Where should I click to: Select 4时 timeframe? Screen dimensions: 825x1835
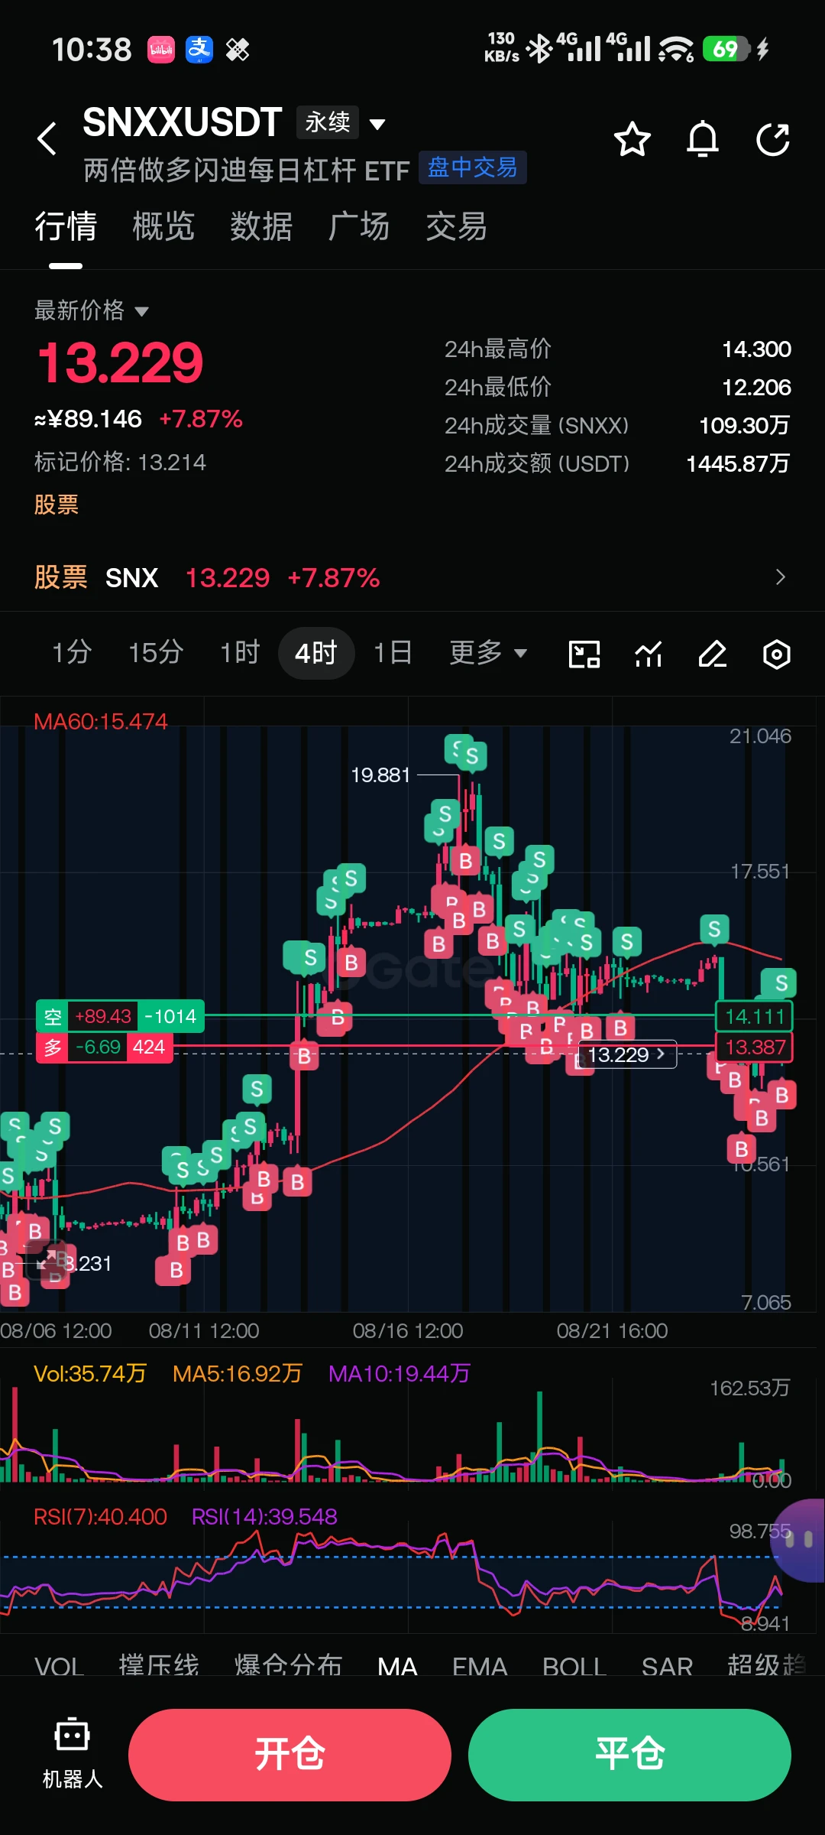click(x=316, y=653)
